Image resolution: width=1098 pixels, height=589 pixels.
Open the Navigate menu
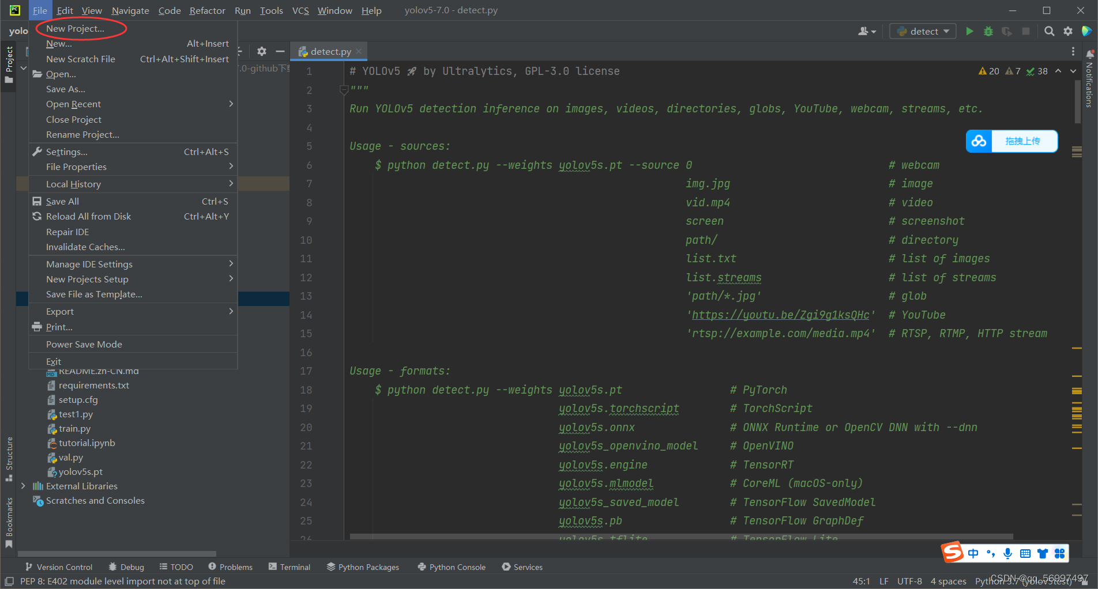click(x=130, y=10)
